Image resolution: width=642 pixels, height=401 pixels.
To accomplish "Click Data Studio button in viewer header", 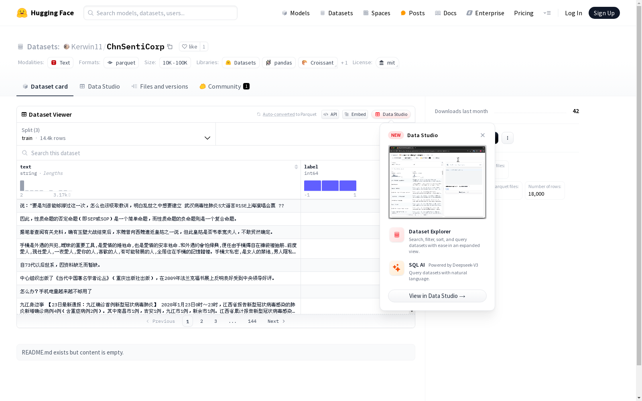I will pos(391,114).
